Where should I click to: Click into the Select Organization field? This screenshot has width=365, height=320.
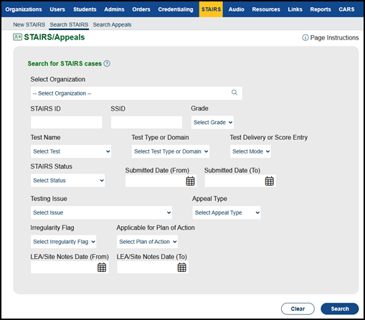pyautogui.click(x=136, y=93)
